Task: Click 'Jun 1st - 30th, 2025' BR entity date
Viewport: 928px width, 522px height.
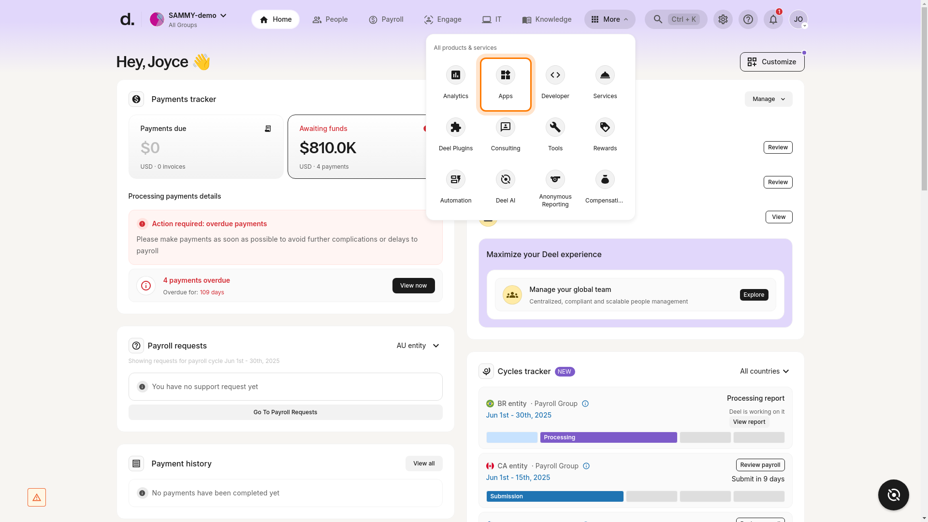Action: 518,415
